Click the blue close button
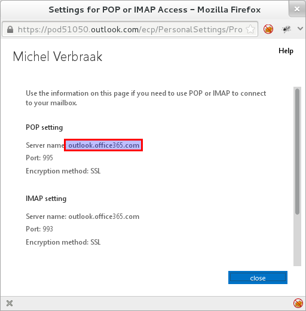The width and height of the screenshot is (306, 311). [258, 278]
